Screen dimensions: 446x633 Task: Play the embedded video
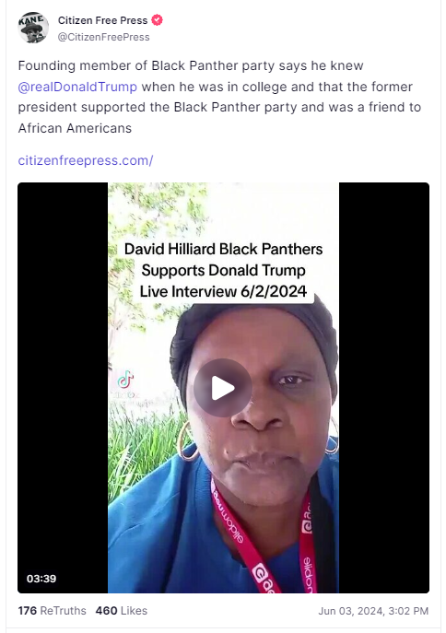tap(223, 388)
